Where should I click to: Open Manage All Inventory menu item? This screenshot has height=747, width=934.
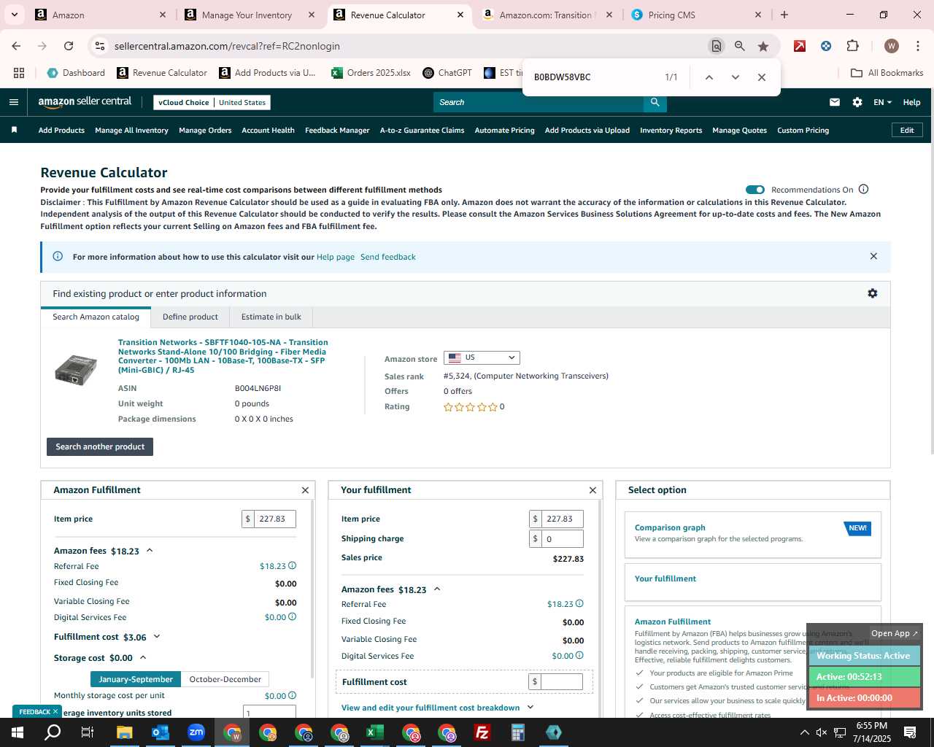click(x=131, y=130)
